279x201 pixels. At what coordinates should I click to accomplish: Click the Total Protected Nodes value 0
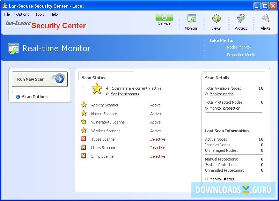tap(262, 102)
